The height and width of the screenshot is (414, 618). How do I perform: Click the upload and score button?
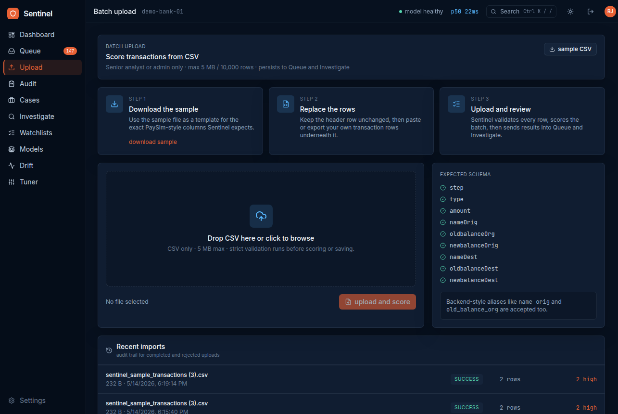click(x=378, y=302)
